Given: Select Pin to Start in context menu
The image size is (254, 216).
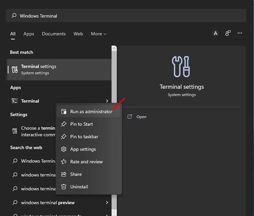Looking at the screenshot, I should click(x=88, y=124).
